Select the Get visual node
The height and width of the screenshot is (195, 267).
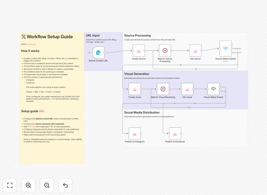pos(187,89)
